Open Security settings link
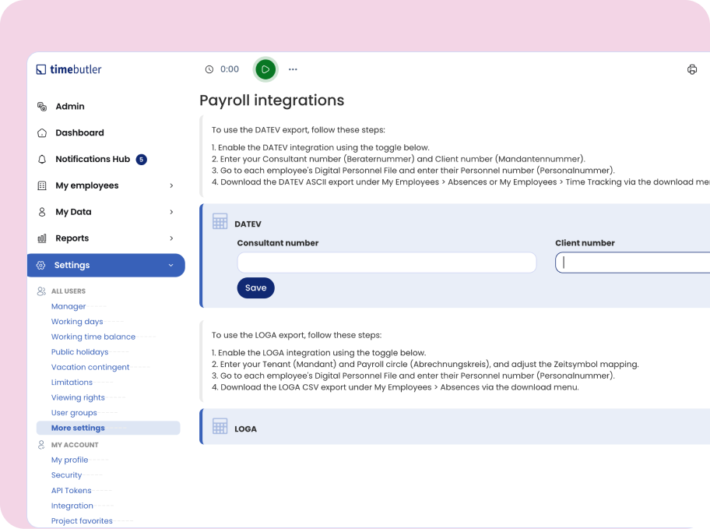 (67, 475)
